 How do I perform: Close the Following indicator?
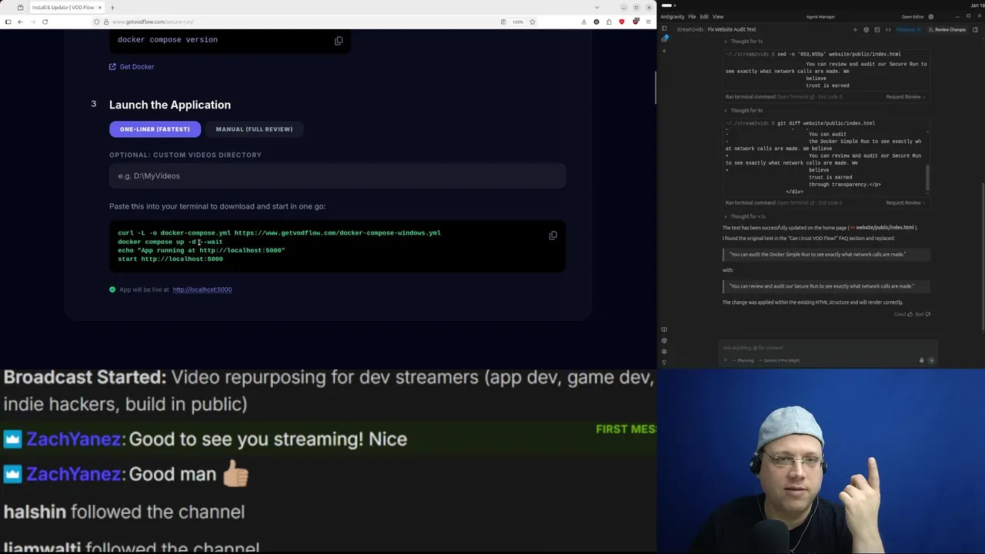919,29
